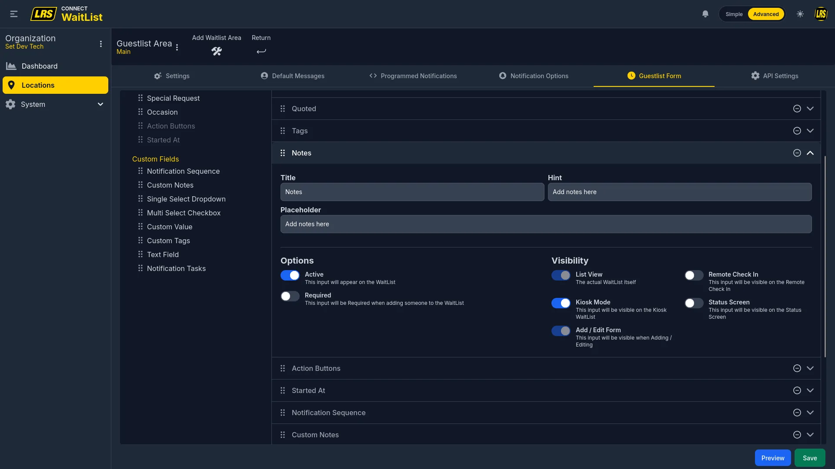
Task: Enable Remote Check In visibility
Action: (694, 275)
